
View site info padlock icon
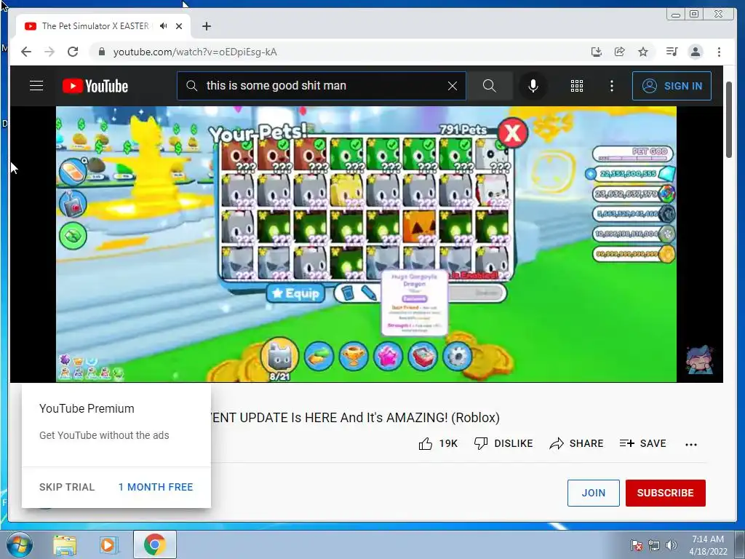tap(101, 52)
